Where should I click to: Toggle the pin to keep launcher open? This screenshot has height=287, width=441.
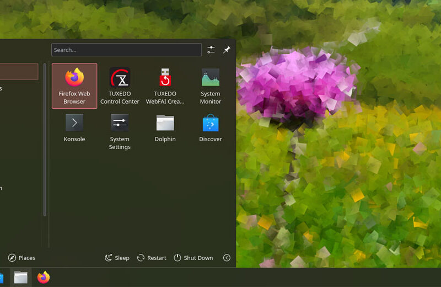tap(227, 50)
